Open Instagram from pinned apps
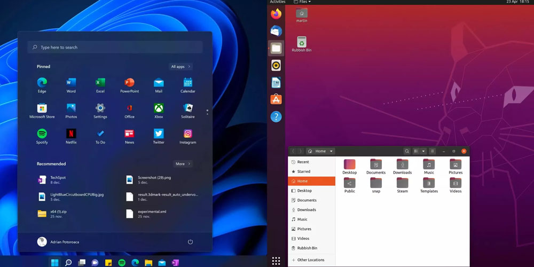The image size is (534, 267). 187,136
